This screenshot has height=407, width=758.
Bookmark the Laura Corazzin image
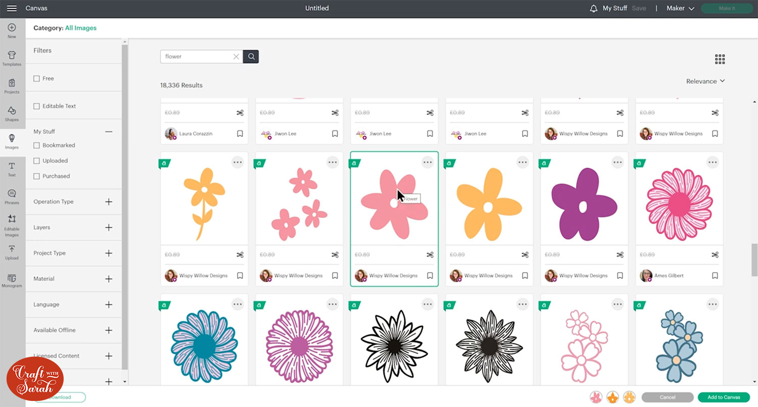point(240,134)
